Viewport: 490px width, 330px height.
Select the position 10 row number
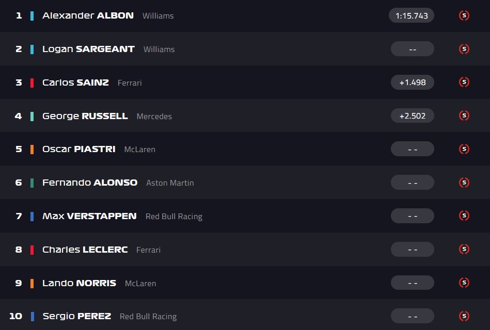[16, 316]
